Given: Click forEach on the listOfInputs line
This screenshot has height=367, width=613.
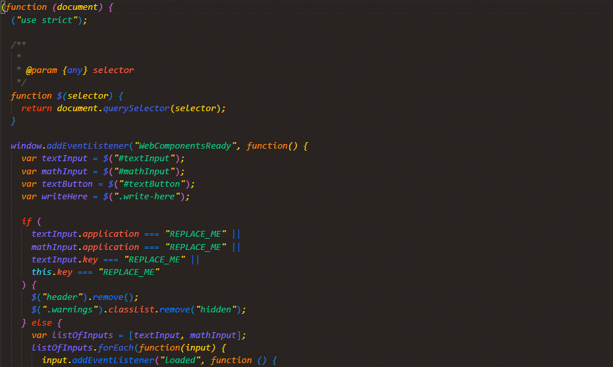Looking at the screenshot, I should 116,349.
